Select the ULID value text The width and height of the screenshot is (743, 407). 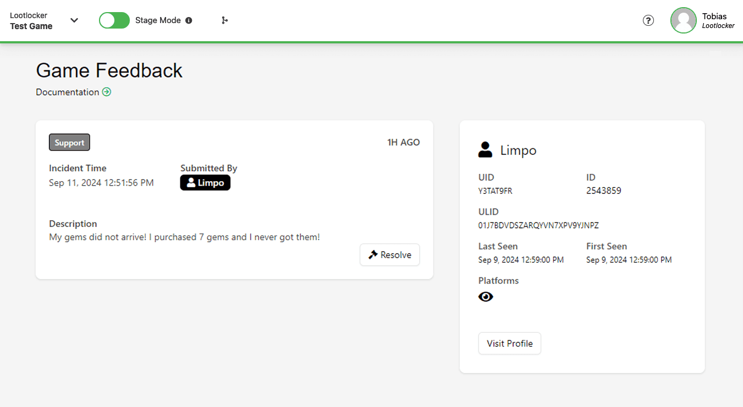[x=538, y=225]
